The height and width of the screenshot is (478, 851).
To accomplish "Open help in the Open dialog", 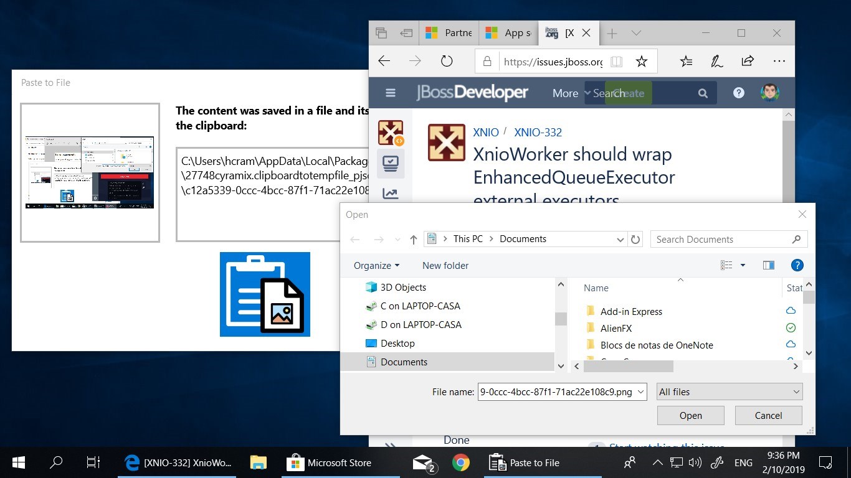I will 797,265.
